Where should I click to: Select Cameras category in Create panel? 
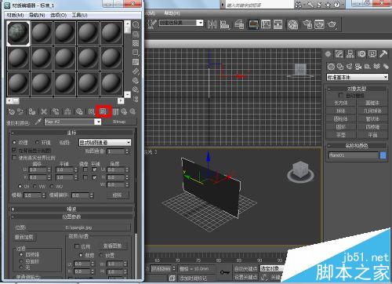pyautogui.click(x=358, y=67)
